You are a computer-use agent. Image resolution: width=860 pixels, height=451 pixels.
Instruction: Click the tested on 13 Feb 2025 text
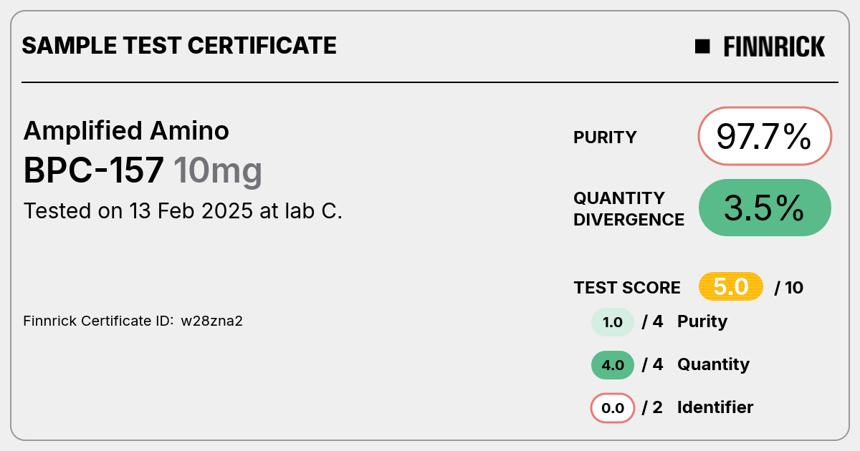pyautogui.click(x=183, y=211)
